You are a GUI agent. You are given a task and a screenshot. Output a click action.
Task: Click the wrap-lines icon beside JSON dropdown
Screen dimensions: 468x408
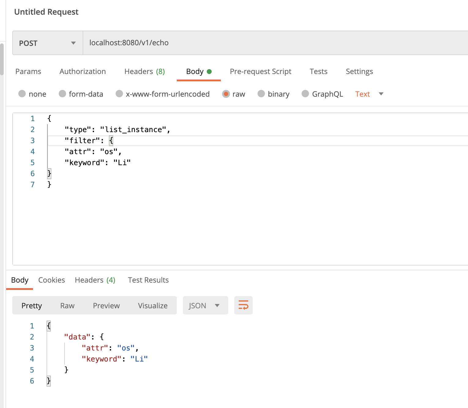243,305
